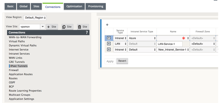This screenshot has width=219, height=103.
Task: Expand the New_Intranet_Service-1 row
Action: coord(109,49)
